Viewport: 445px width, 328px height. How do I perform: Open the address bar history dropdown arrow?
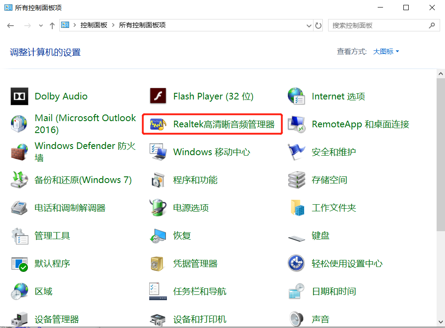tap(309, 26)
